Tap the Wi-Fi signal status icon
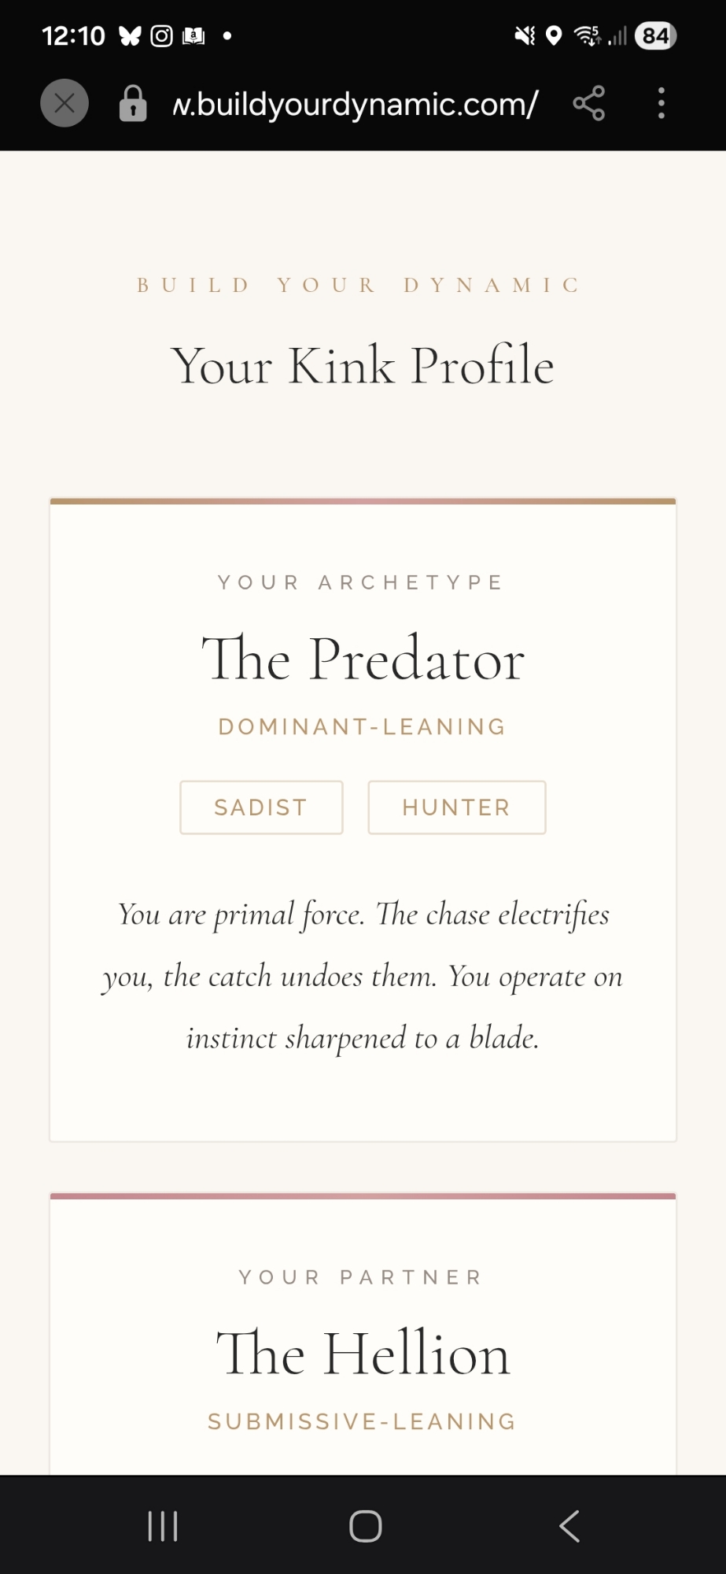The width and height of the screenshot is (726, 1574). [x=587, y=36]
